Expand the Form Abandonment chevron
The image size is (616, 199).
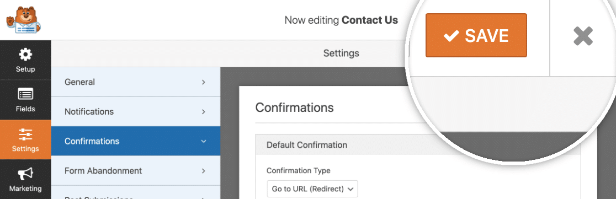204,171
